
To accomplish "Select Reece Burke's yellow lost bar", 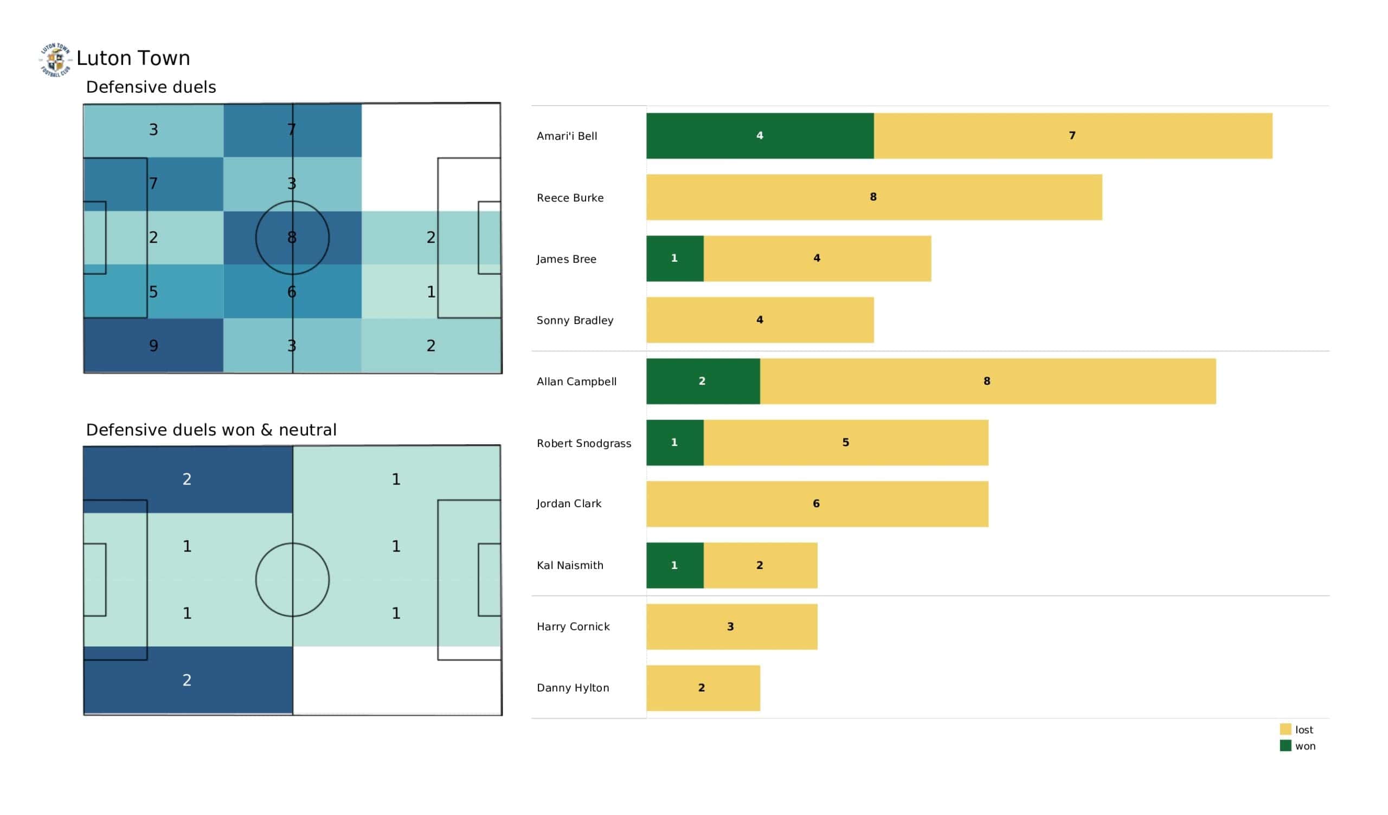I will (x=874, y=197).
